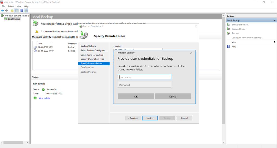Select Backup Options wizard step
Screen dimensions: 277x148
(88, 46)
